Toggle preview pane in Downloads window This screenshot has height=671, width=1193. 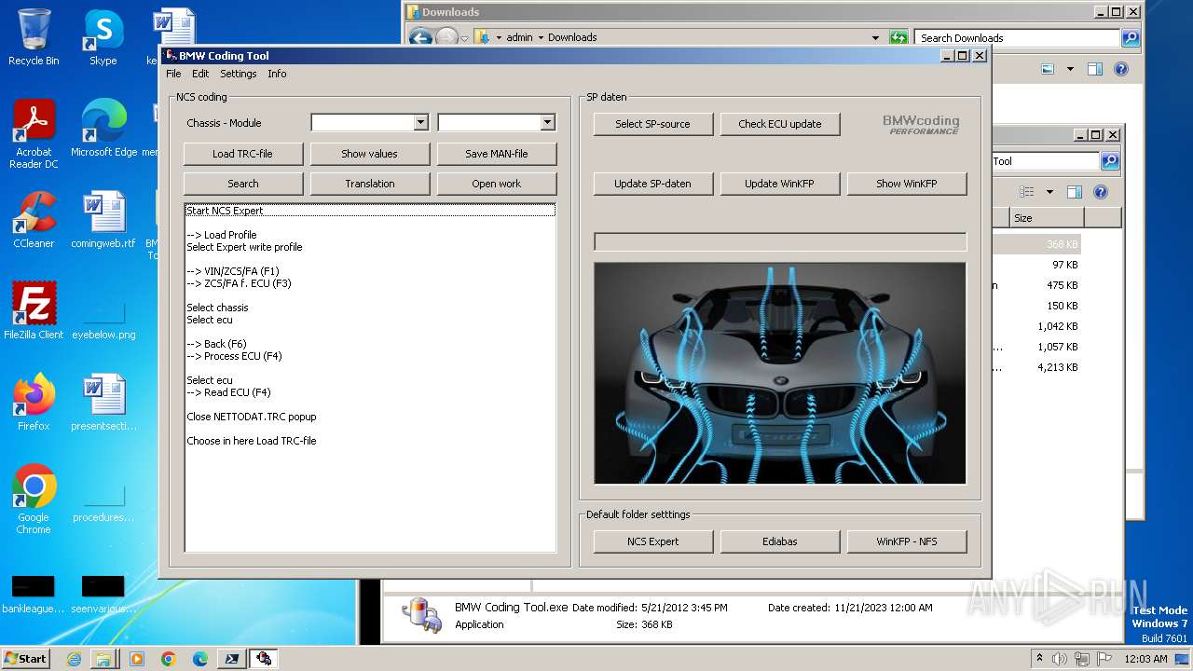(1095, 69)
